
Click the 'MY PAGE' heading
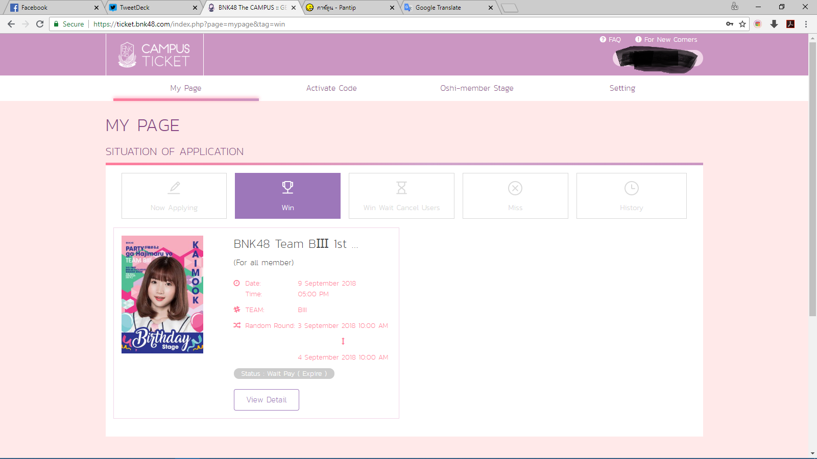click(142, 125)
